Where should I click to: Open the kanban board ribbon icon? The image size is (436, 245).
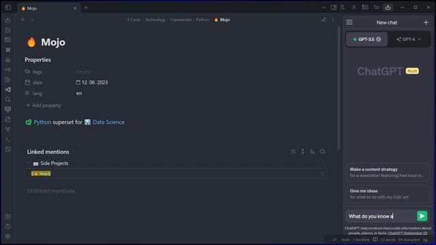tap(7, 40)
